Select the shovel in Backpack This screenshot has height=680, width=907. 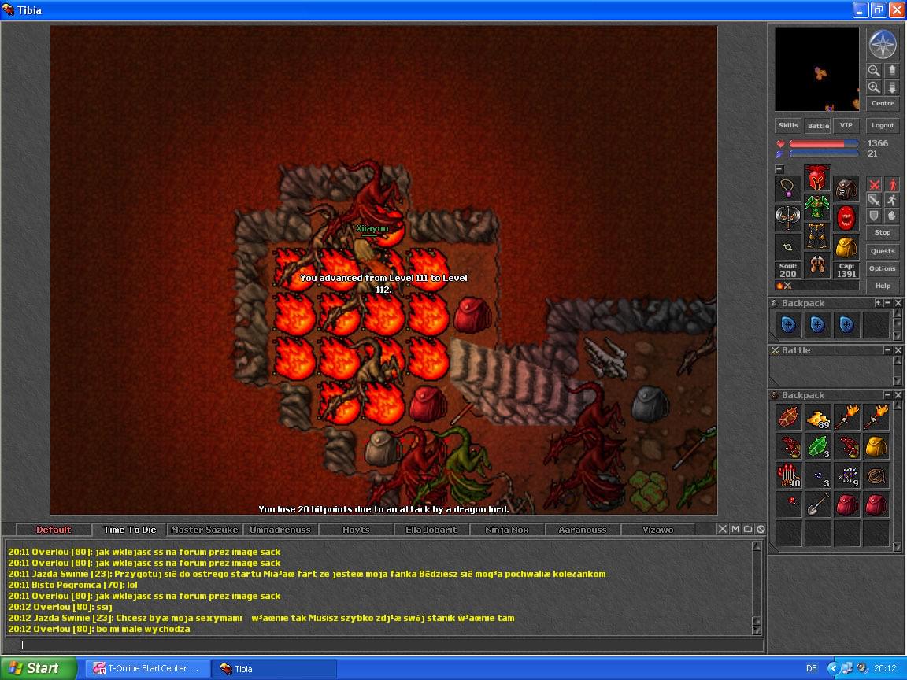point(817,504)
